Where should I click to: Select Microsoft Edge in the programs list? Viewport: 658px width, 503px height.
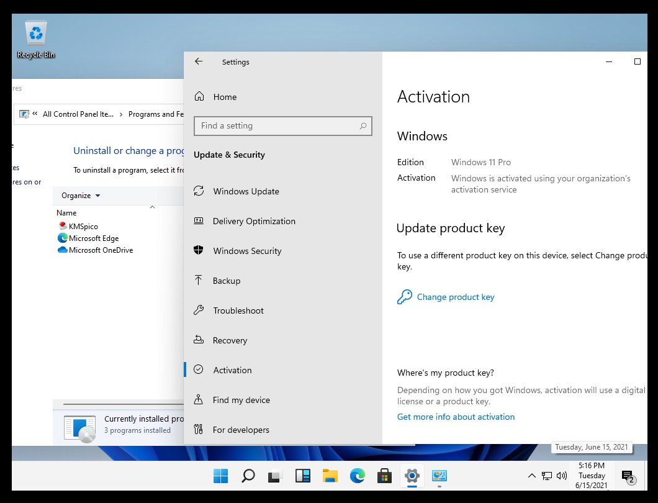(88, 238)
